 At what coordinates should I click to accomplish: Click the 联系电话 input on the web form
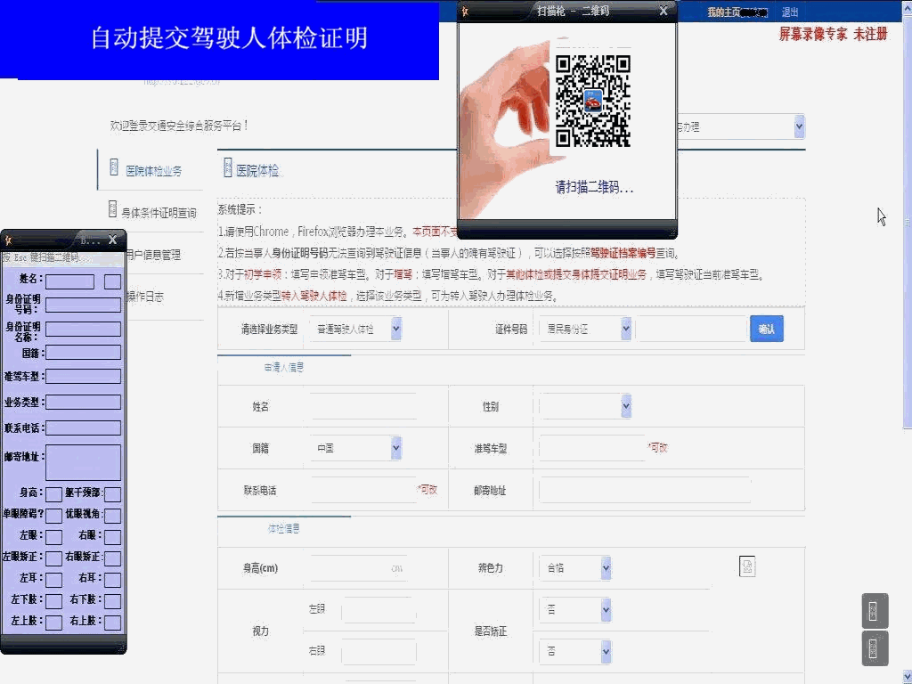pos(363,490)
